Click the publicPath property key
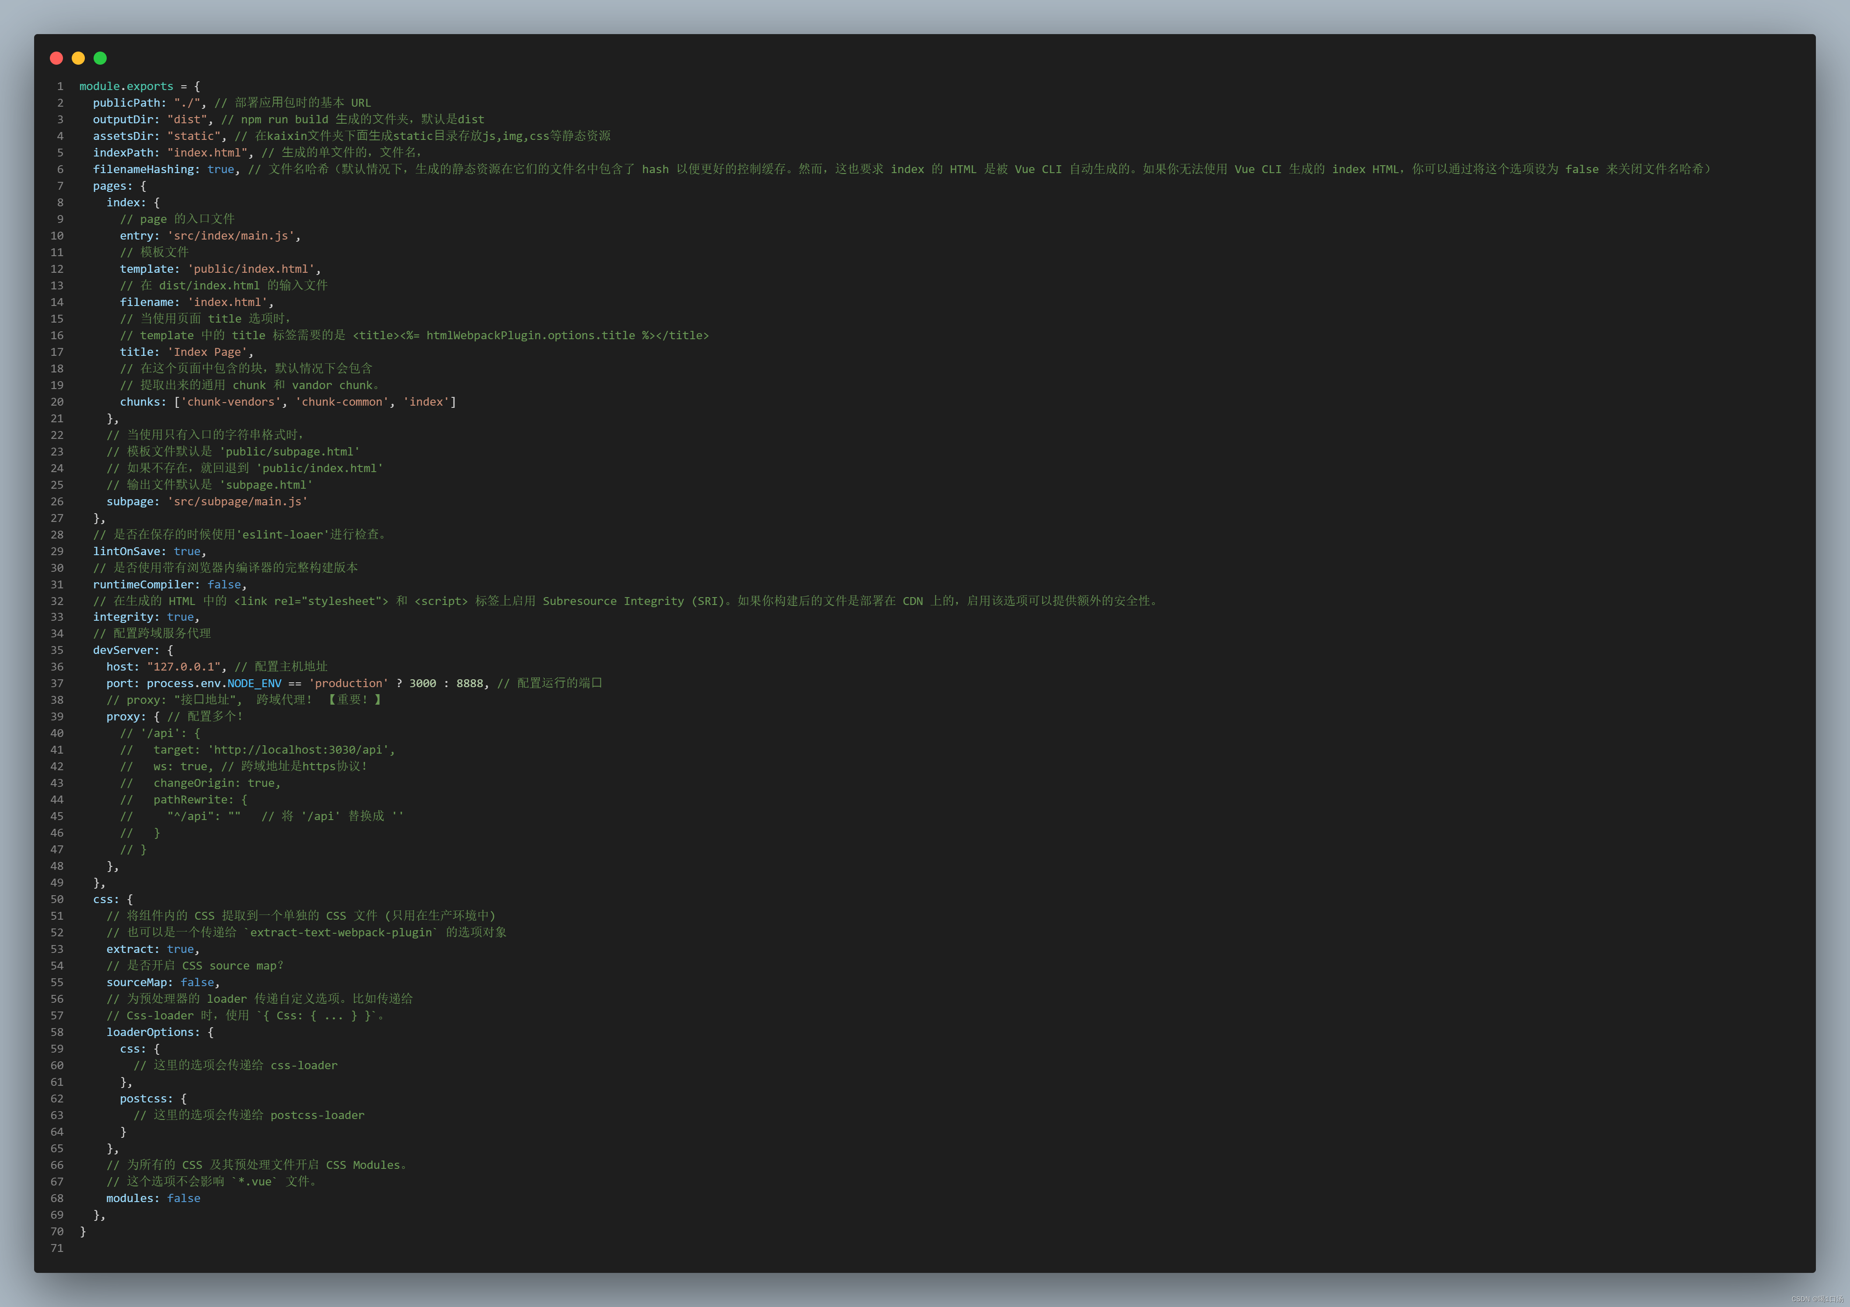 (126, 103)
